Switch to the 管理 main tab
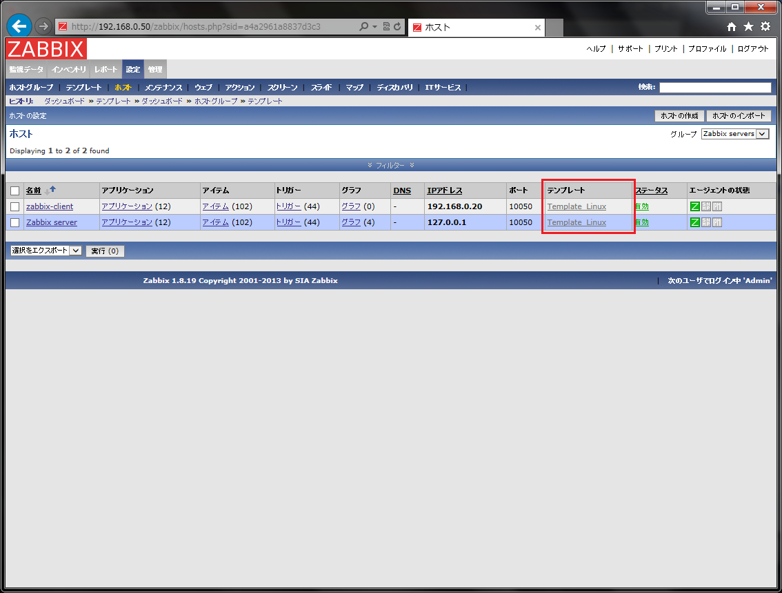 [x=155, y=70]
